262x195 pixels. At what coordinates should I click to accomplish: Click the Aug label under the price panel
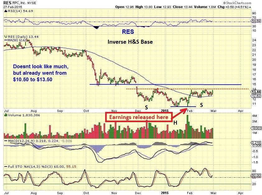tap(34, 111)
